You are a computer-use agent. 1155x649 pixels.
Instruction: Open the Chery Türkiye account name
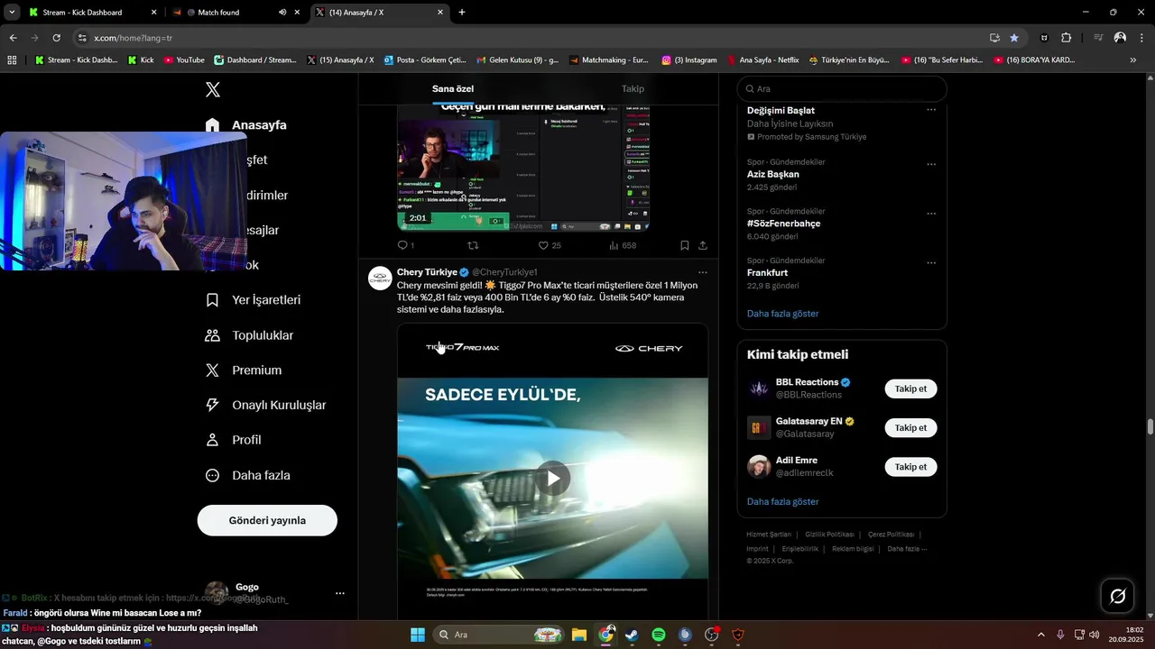pos(428,272)
